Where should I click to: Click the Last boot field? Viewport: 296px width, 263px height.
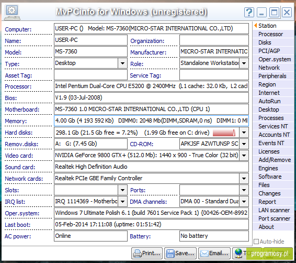[151, 225]
